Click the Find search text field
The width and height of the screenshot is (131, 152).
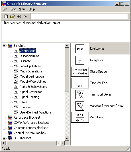[x=79, y=17]
